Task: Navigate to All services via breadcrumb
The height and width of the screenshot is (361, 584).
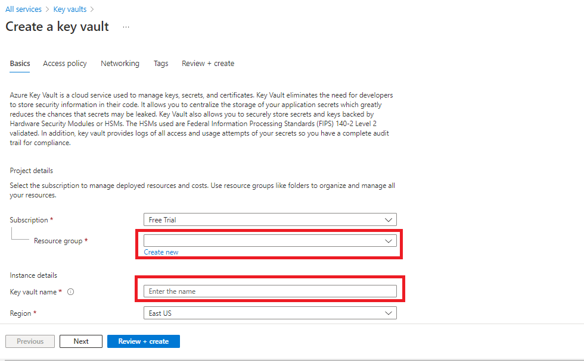Action: tap(23, 9)
